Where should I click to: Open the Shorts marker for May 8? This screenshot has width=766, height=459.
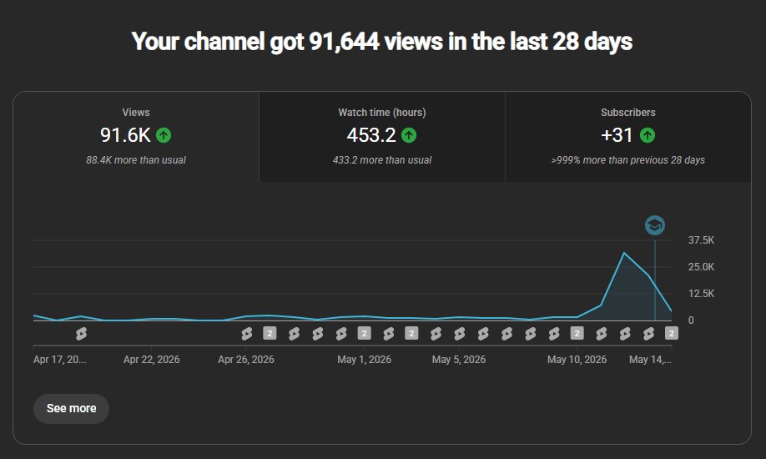coord(530,333)
